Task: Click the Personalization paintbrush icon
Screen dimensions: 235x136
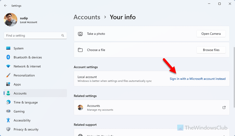Action: [x=8, y=75]
